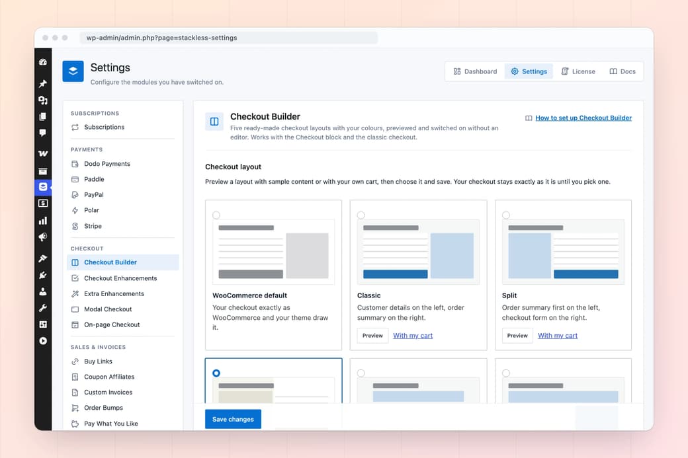Open the Users person icon
Screen dimensions: 688x458
click(x=42, y=291)
